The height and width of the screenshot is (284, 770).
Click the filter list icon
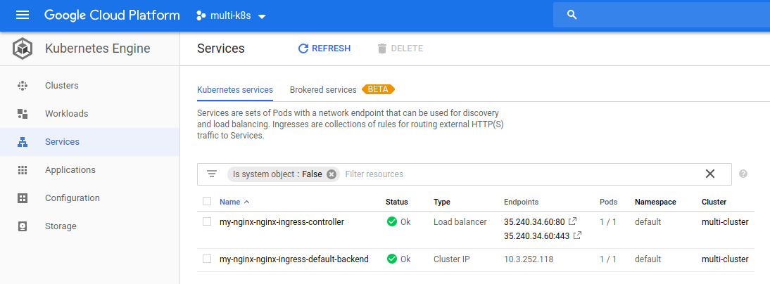pos(212,174)
